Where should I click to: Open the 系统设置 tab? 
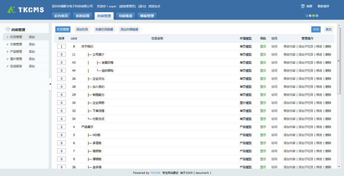(x=83, y=16)
